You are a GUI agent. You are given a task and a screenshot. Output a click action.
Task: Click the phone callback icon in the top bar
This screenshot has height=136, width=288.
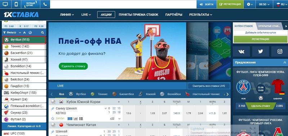pos(45,4)
